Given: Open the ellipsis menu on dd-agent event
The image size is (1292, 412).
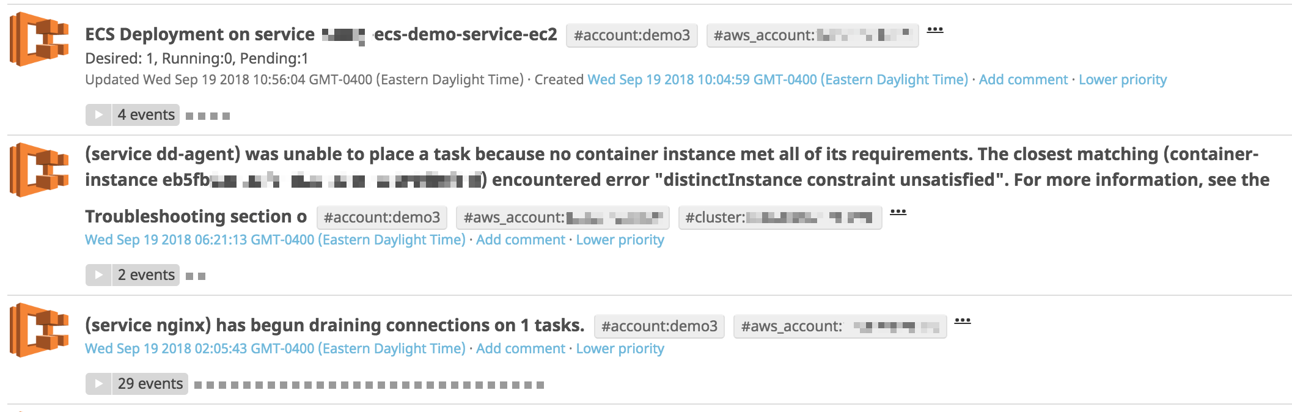Looking at the screenshot, I should 898,212.
